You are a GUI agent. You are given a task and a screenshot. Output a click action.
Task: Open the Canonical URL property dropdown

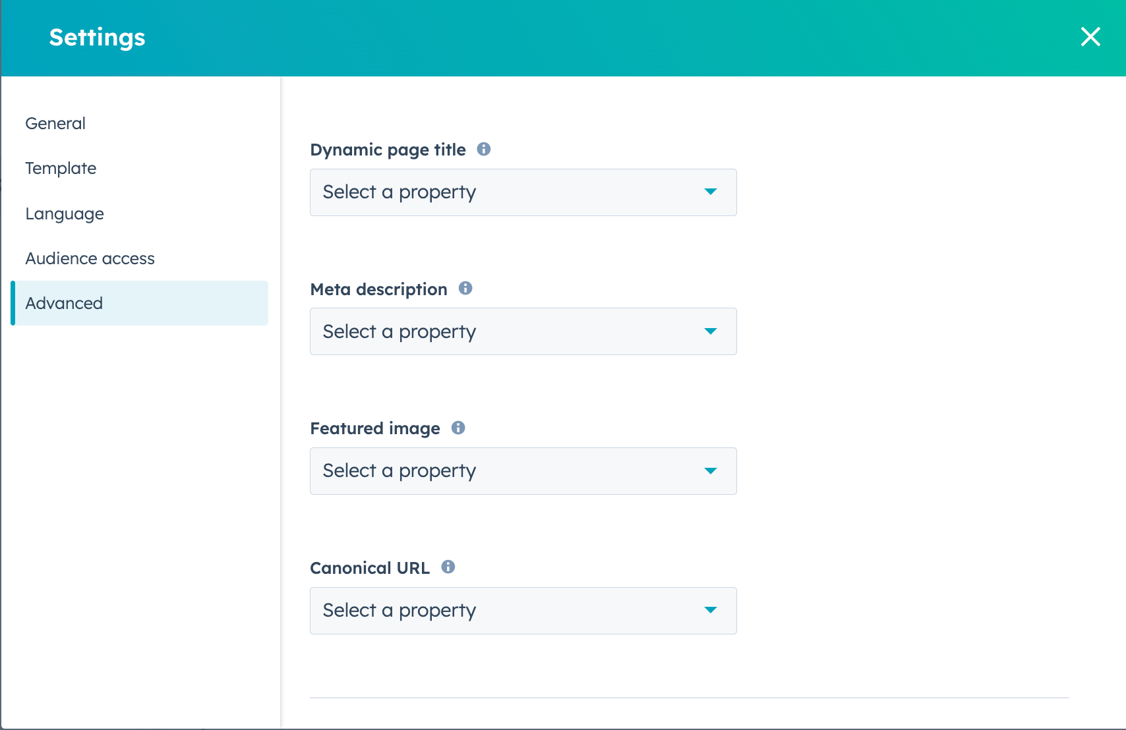523,611
